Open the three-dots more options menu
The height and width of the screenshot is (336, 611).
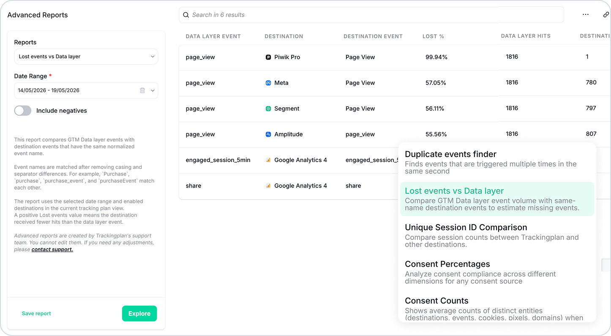585,15
